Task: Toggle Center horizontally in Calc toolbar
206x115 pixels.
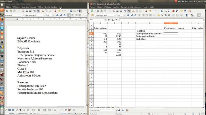Action: pos(143,15)
